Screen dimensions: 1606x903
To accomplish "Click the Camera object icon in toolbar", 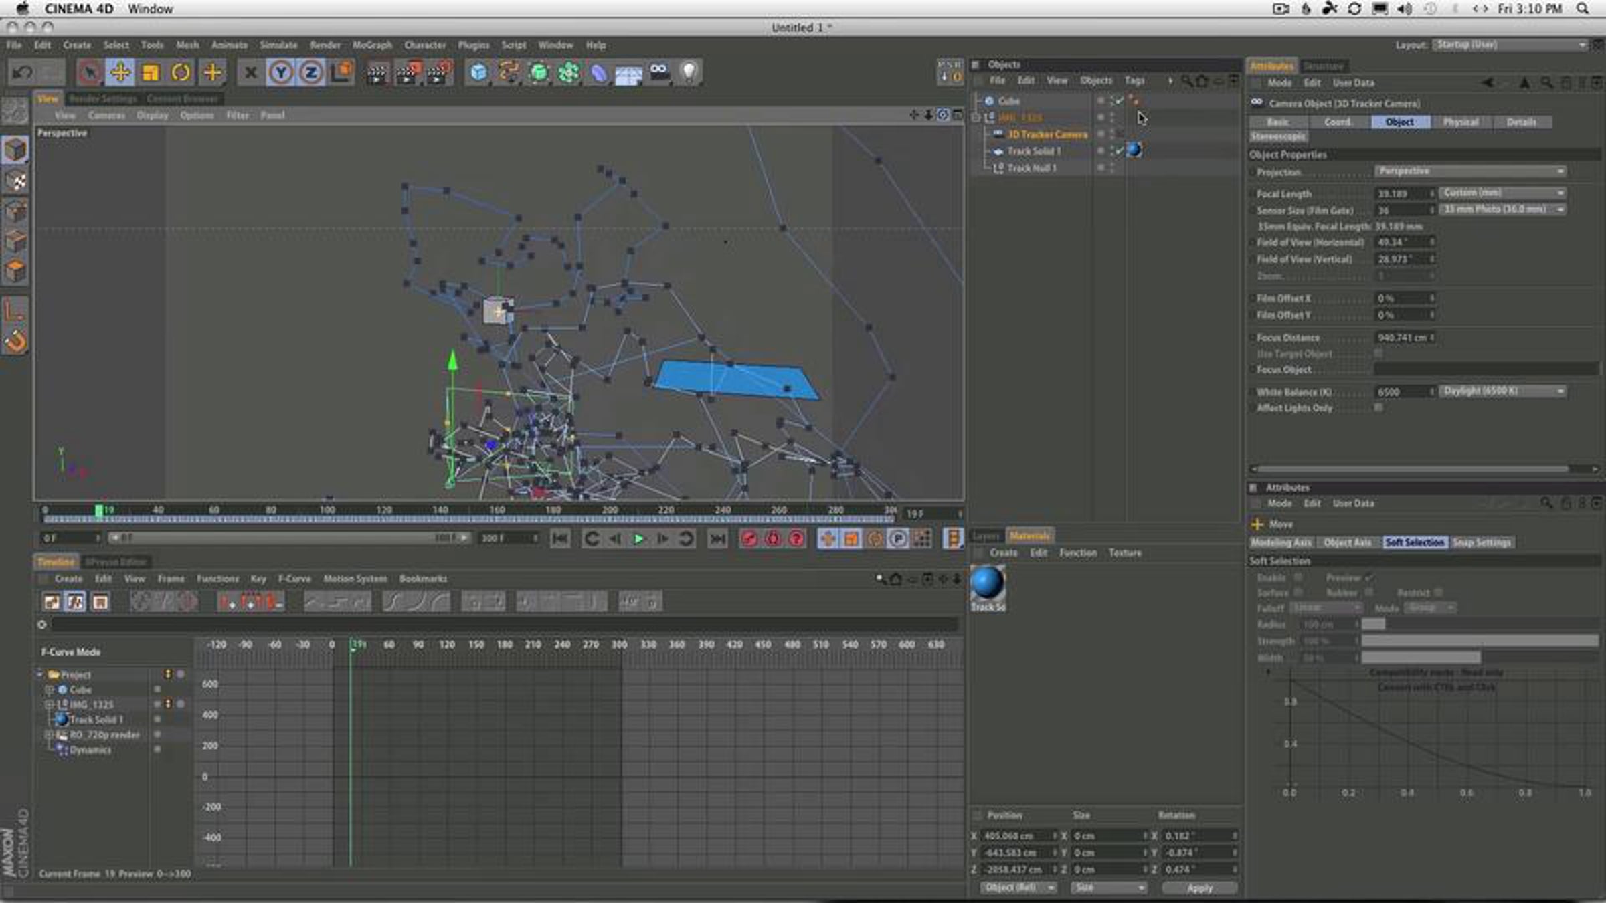I will pyautogui.click(x=659, y=72).
